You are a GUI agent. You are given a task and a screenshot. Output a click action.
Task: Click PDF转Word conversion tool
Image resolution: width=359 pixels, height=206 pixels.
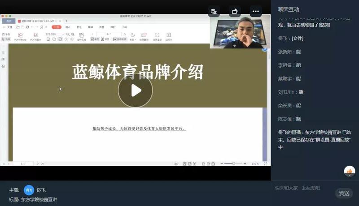click(x=20, y=37)
